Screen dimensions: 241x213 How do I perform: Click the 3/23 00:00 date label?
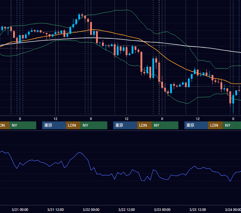click(162, 209)
